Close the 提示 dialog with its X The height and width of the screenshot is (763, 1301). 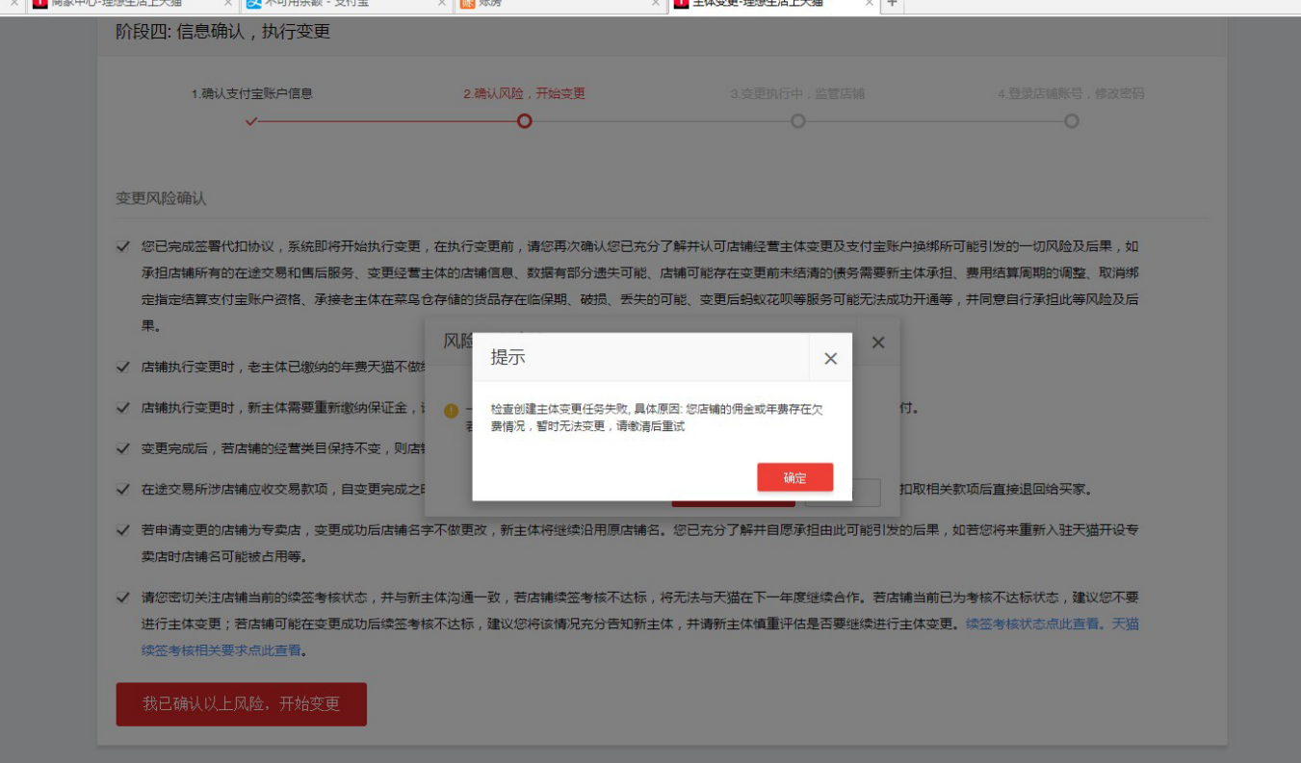831,359
